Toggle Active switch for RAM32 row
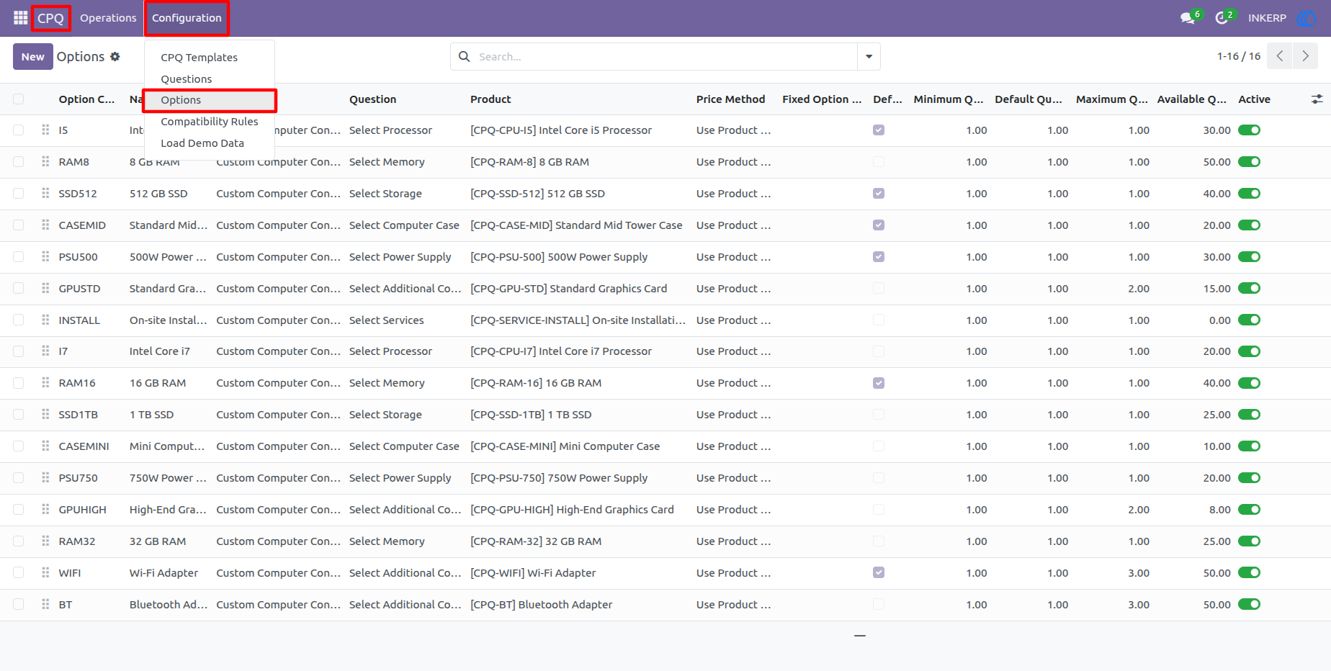The image size is (1331, 671). [1249, 541]
